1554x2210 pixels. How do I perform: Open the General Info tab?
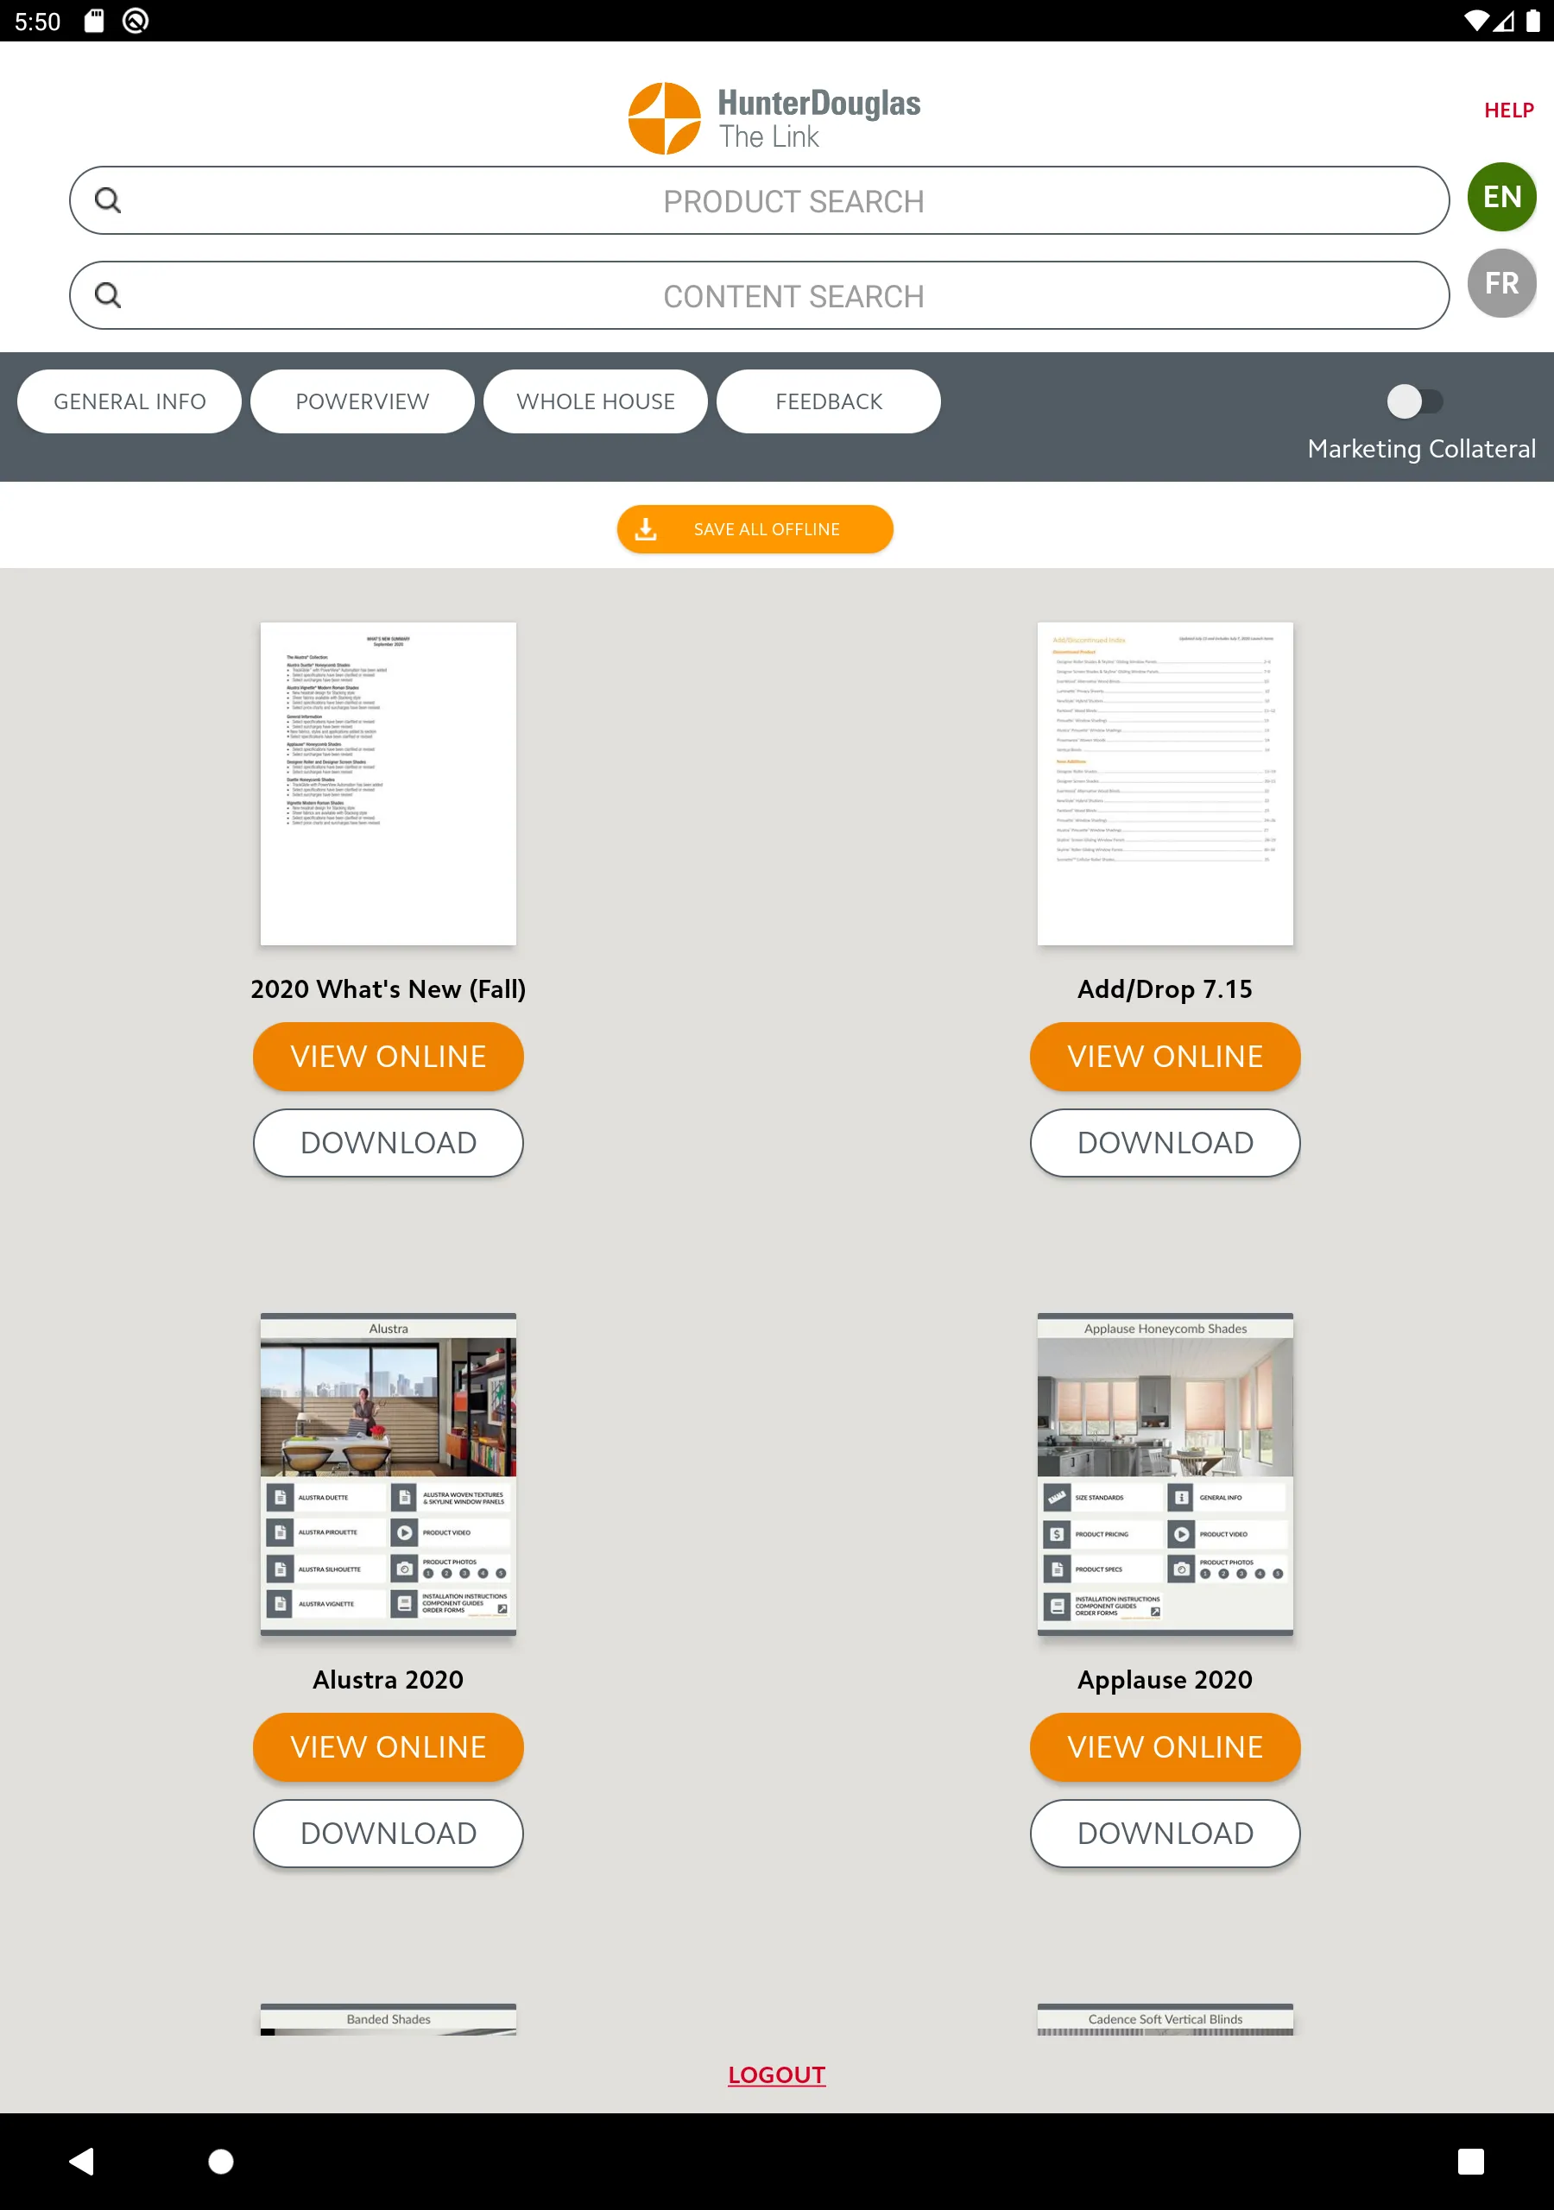tap(130, 401)
